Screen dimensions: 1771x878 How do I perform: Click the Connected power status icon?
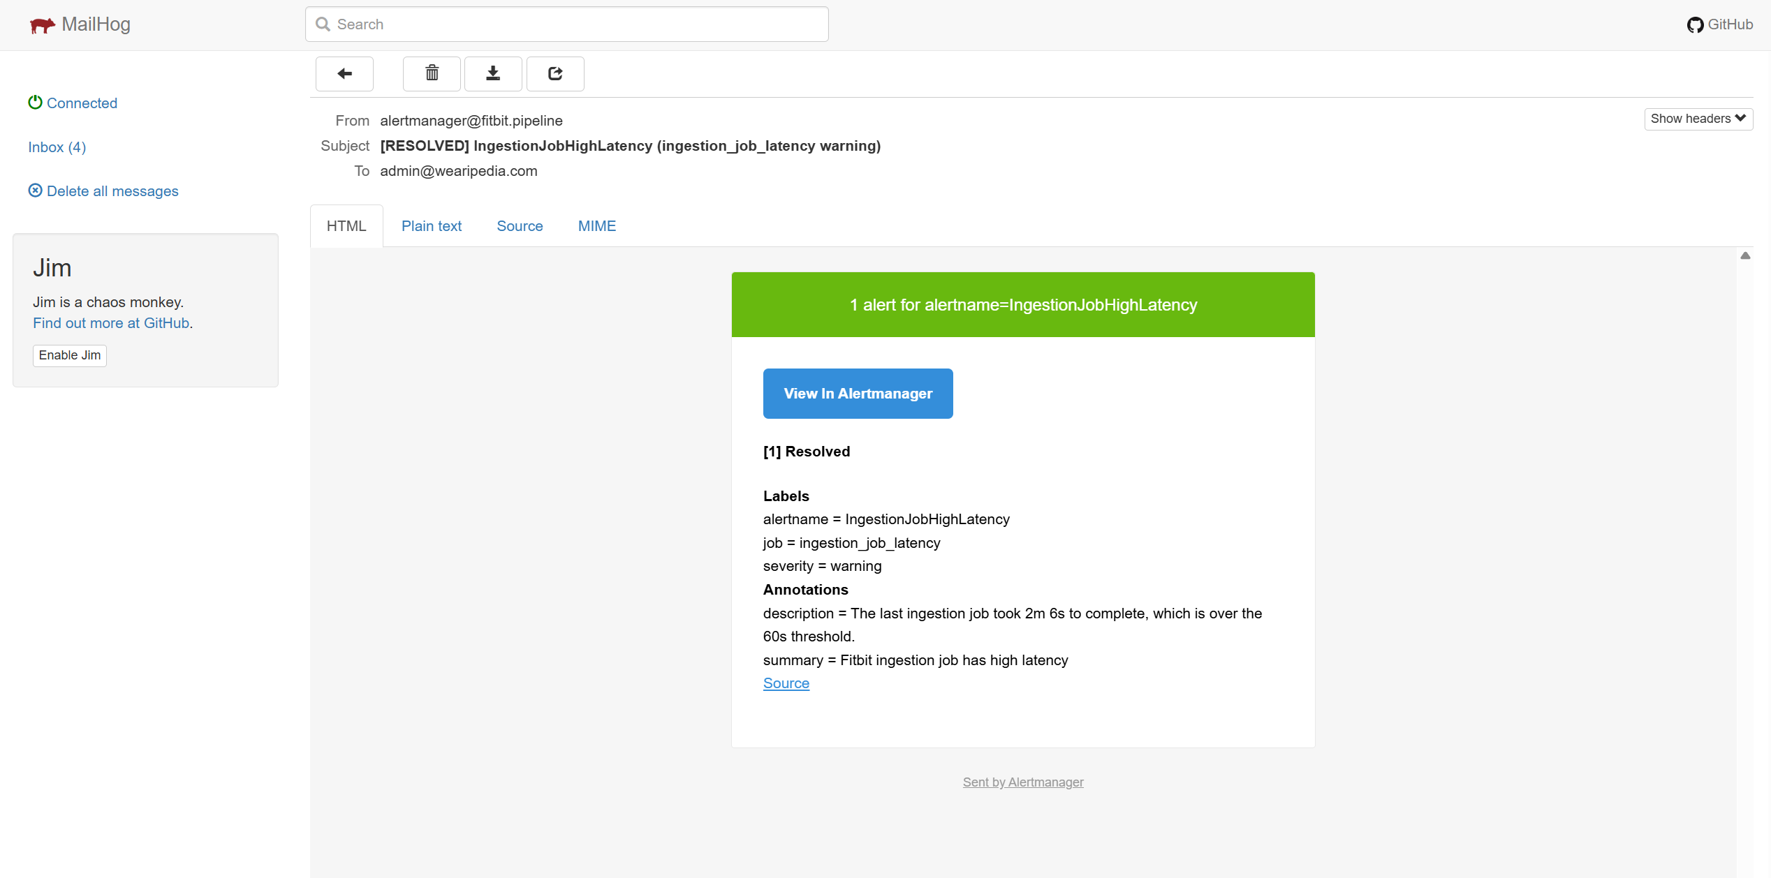point(35,103)
